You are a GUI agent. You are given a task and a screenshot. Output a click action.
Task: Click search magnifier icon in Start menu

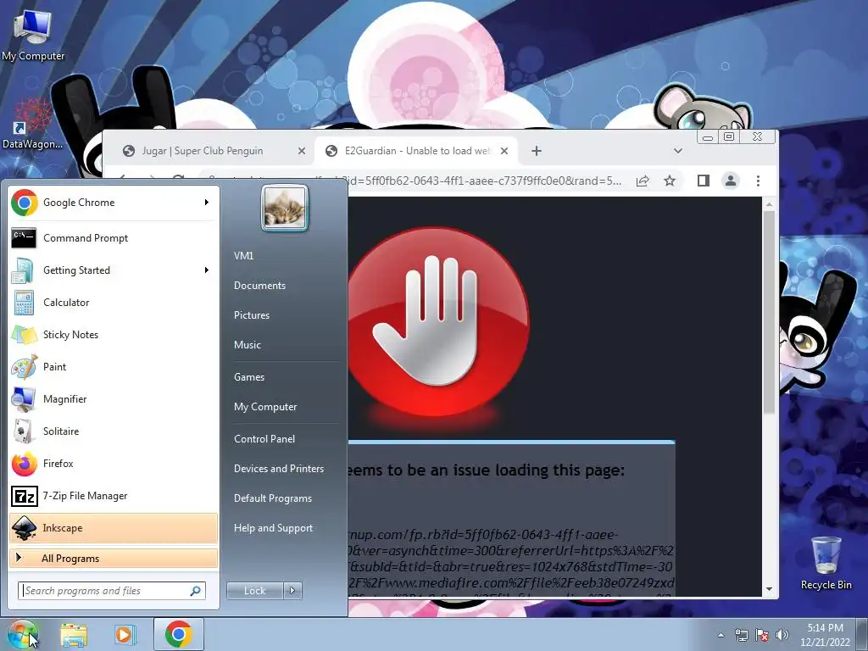(196, 591)
